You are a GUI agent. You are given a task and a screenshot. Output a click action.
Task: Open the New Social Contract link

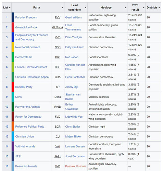(x=27, y=47)
